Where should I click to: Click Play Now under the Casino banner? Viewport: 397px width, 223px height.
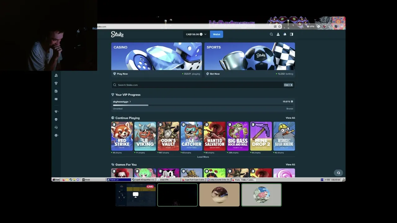point(120,74)
